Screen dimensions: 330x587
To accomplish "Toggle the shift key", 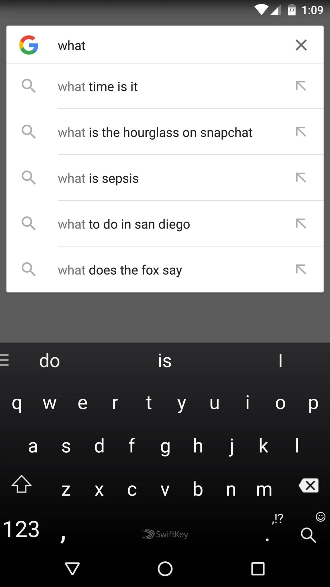I will 21,484.
